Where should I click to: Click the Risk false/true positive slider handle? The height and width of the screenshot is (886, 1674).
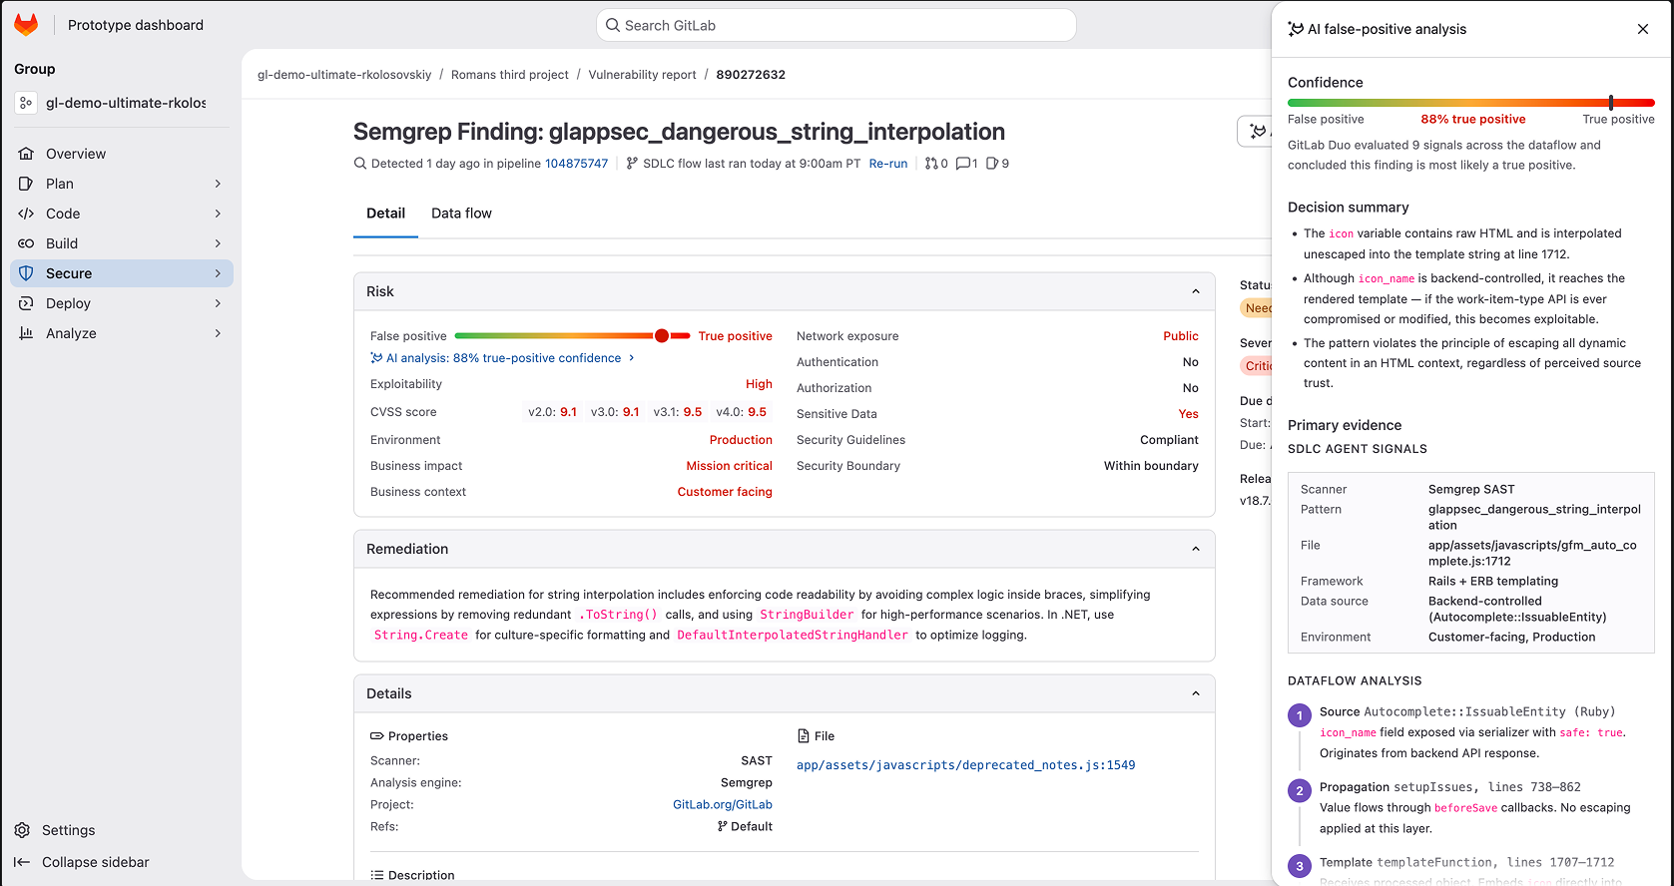pos(662,336)
